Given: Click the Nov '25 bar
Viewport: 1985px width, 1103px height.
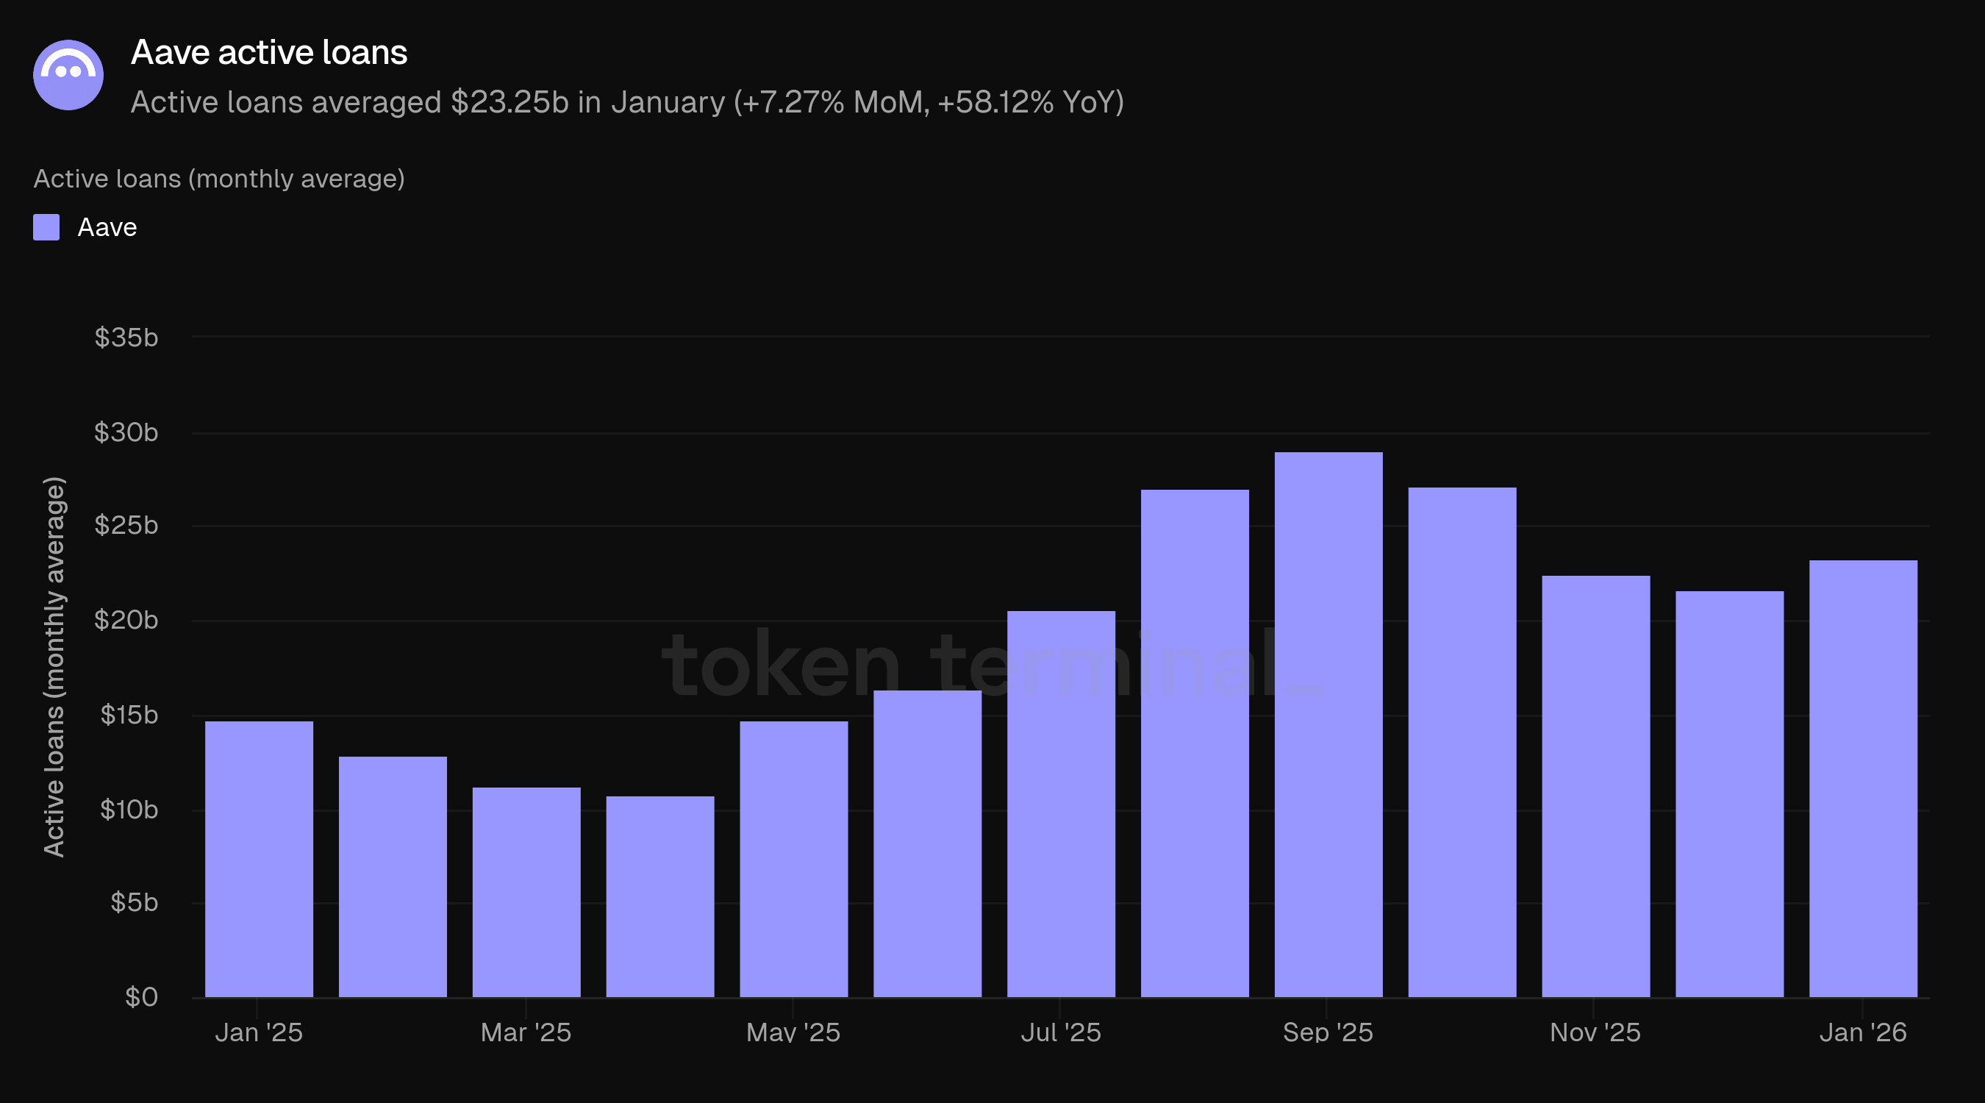Looking at the screenshot, I should tap(1595, 786).
